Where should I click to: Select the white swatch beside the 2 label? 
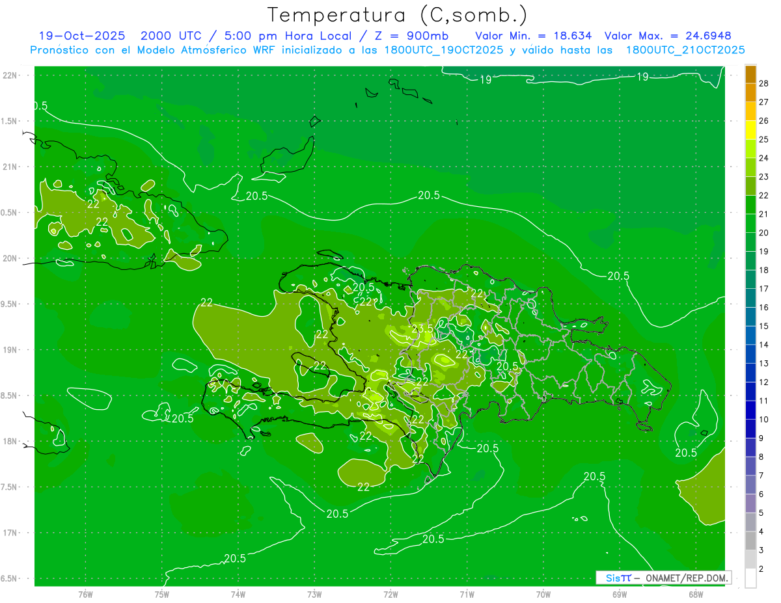tap(750, 578)
